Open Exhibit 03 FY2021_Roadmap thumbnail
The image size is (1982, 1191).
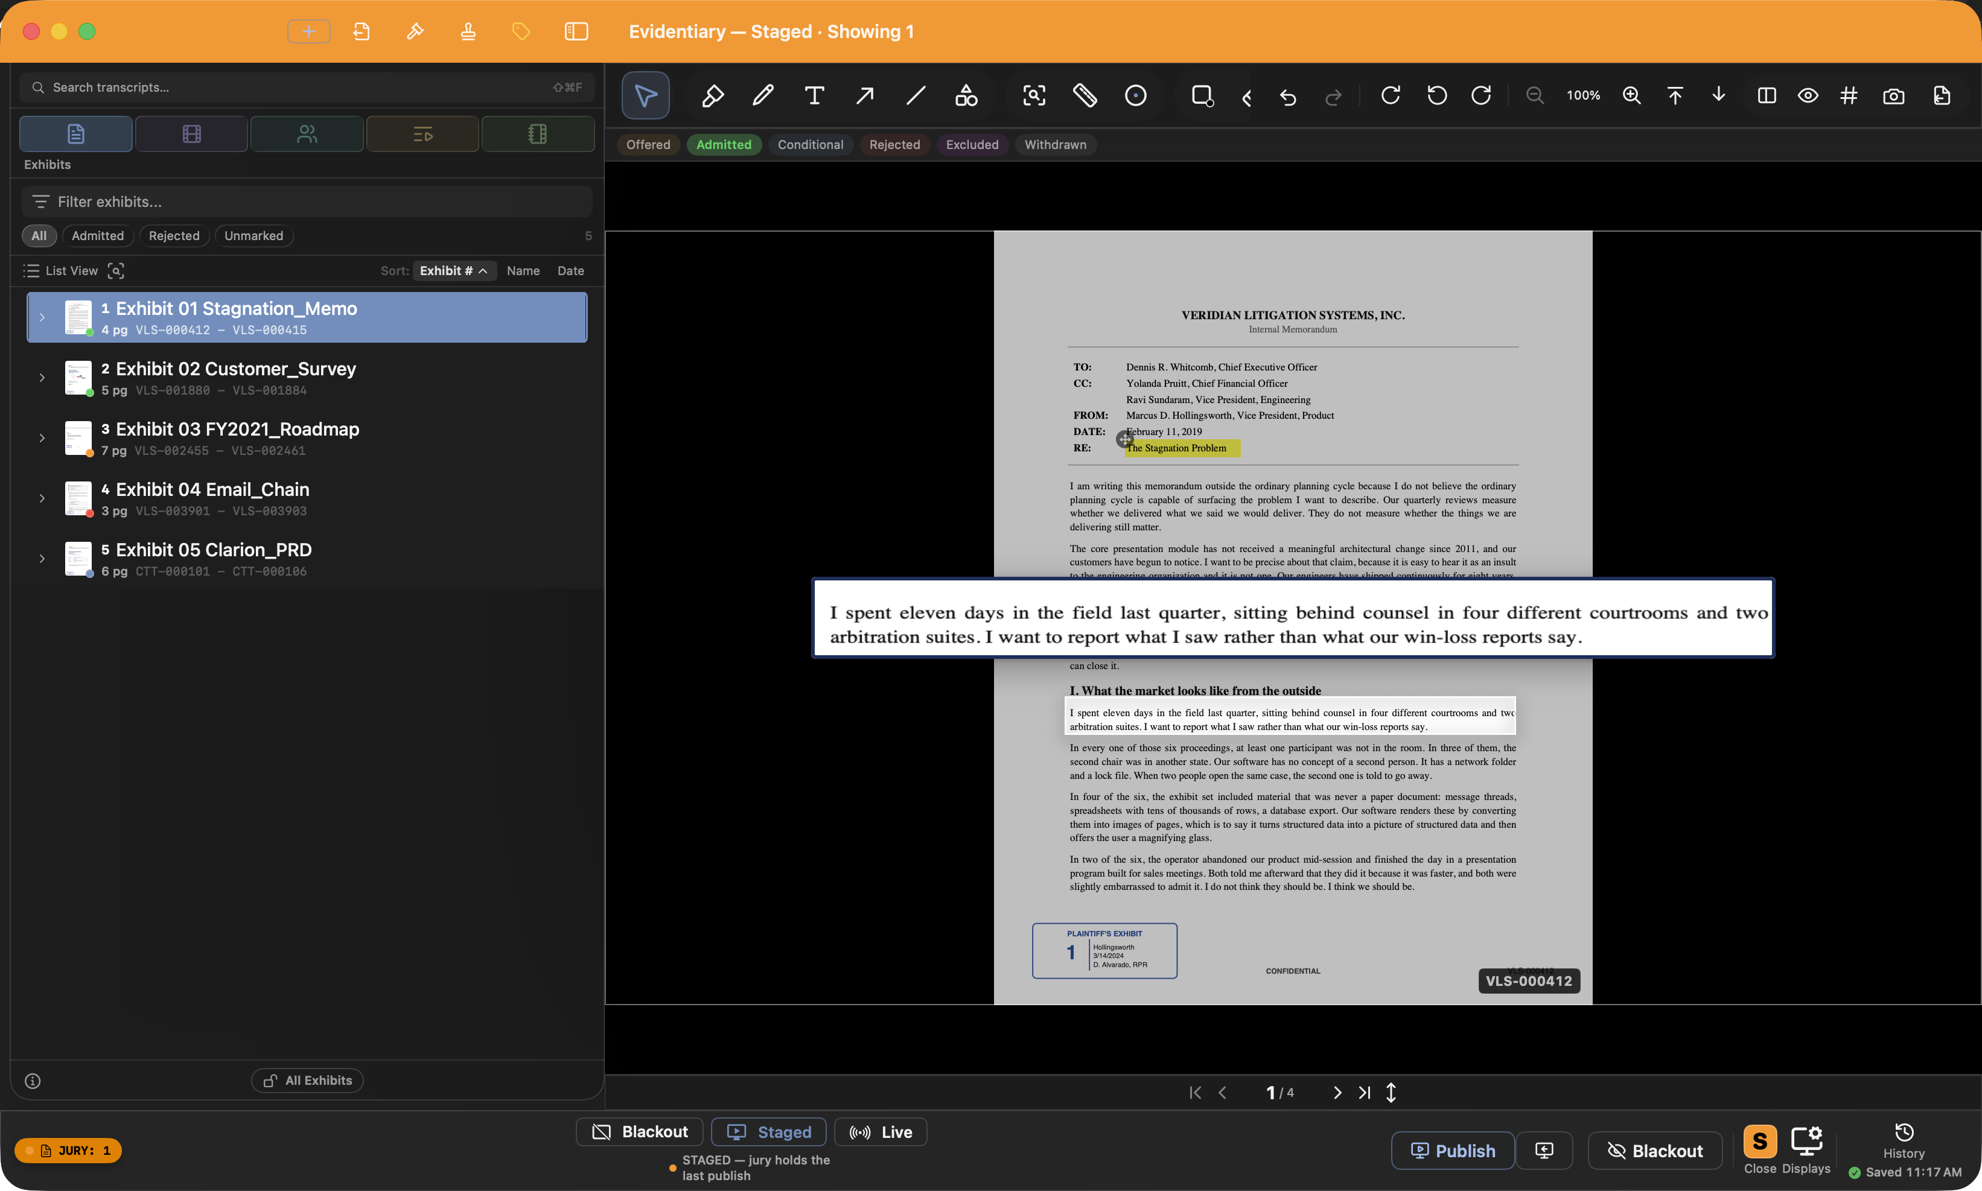(78, 438)
